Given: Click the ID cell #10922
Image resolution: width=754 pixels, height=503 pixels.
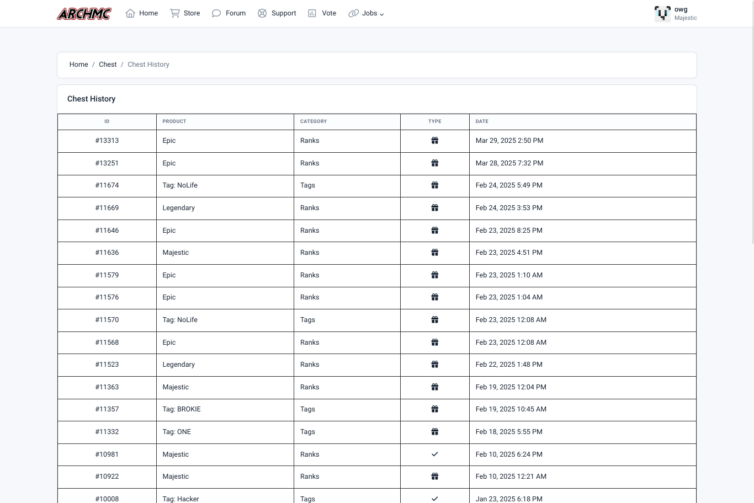Looking at the screenshot, I should 107,477.
